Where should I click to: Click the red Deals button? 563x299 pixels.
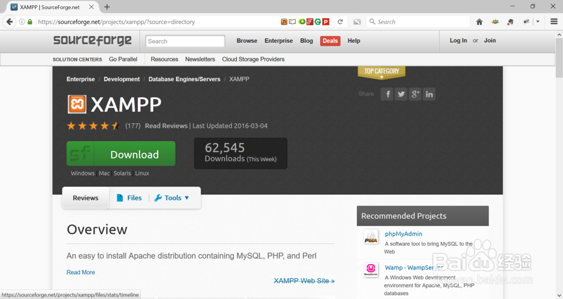(x=330, y=41)
